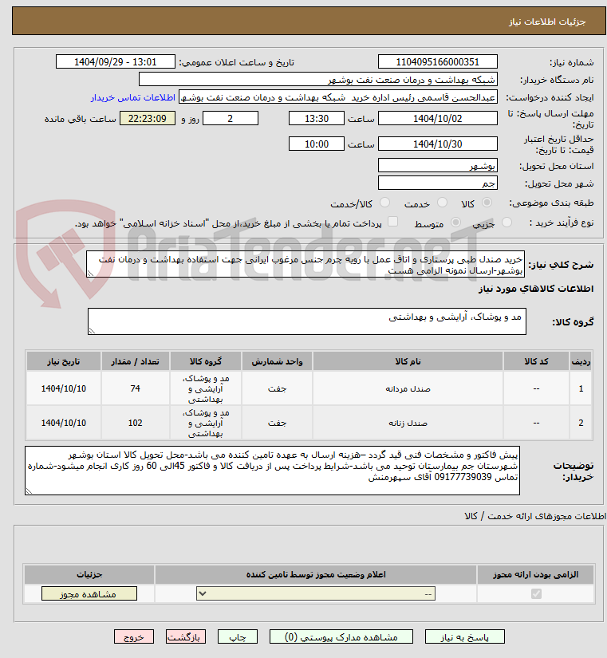Click the 13:30 deadline time field
Image resolution: width=607 pixels, height=658 pixels.
317,118
